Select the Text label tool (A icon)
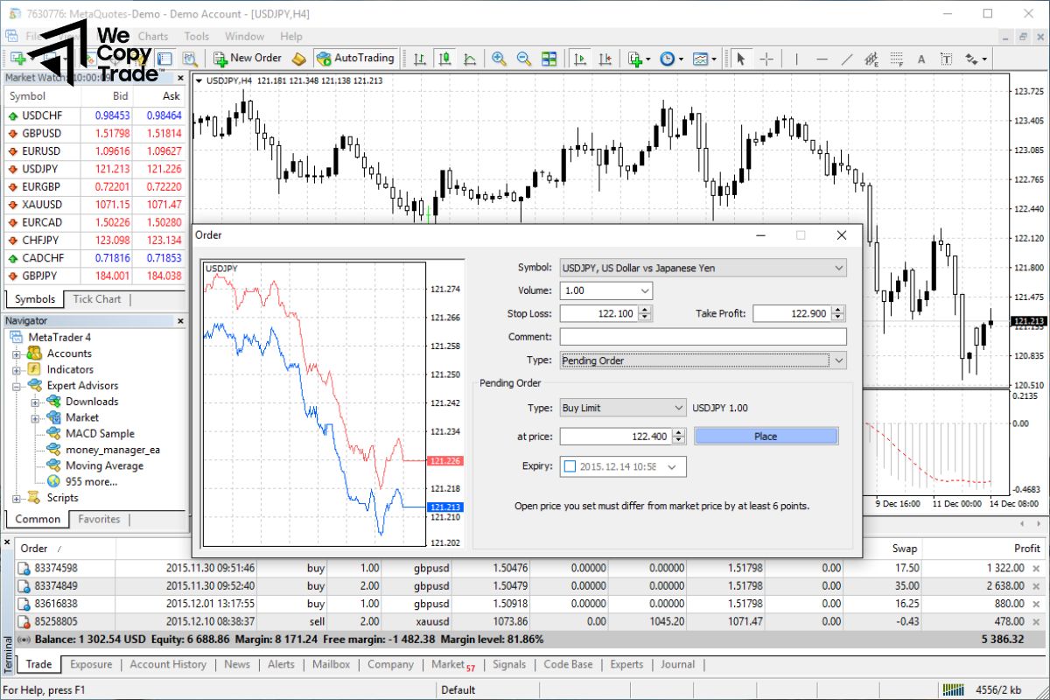 [920, 59]
